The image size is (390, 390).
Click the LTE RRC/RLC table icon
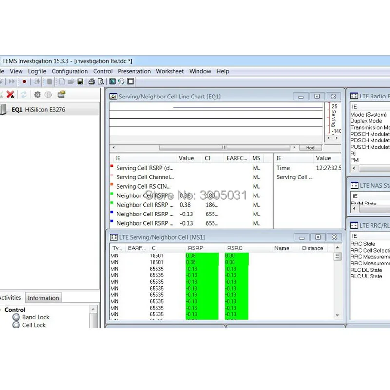click(x=354, y=225)
